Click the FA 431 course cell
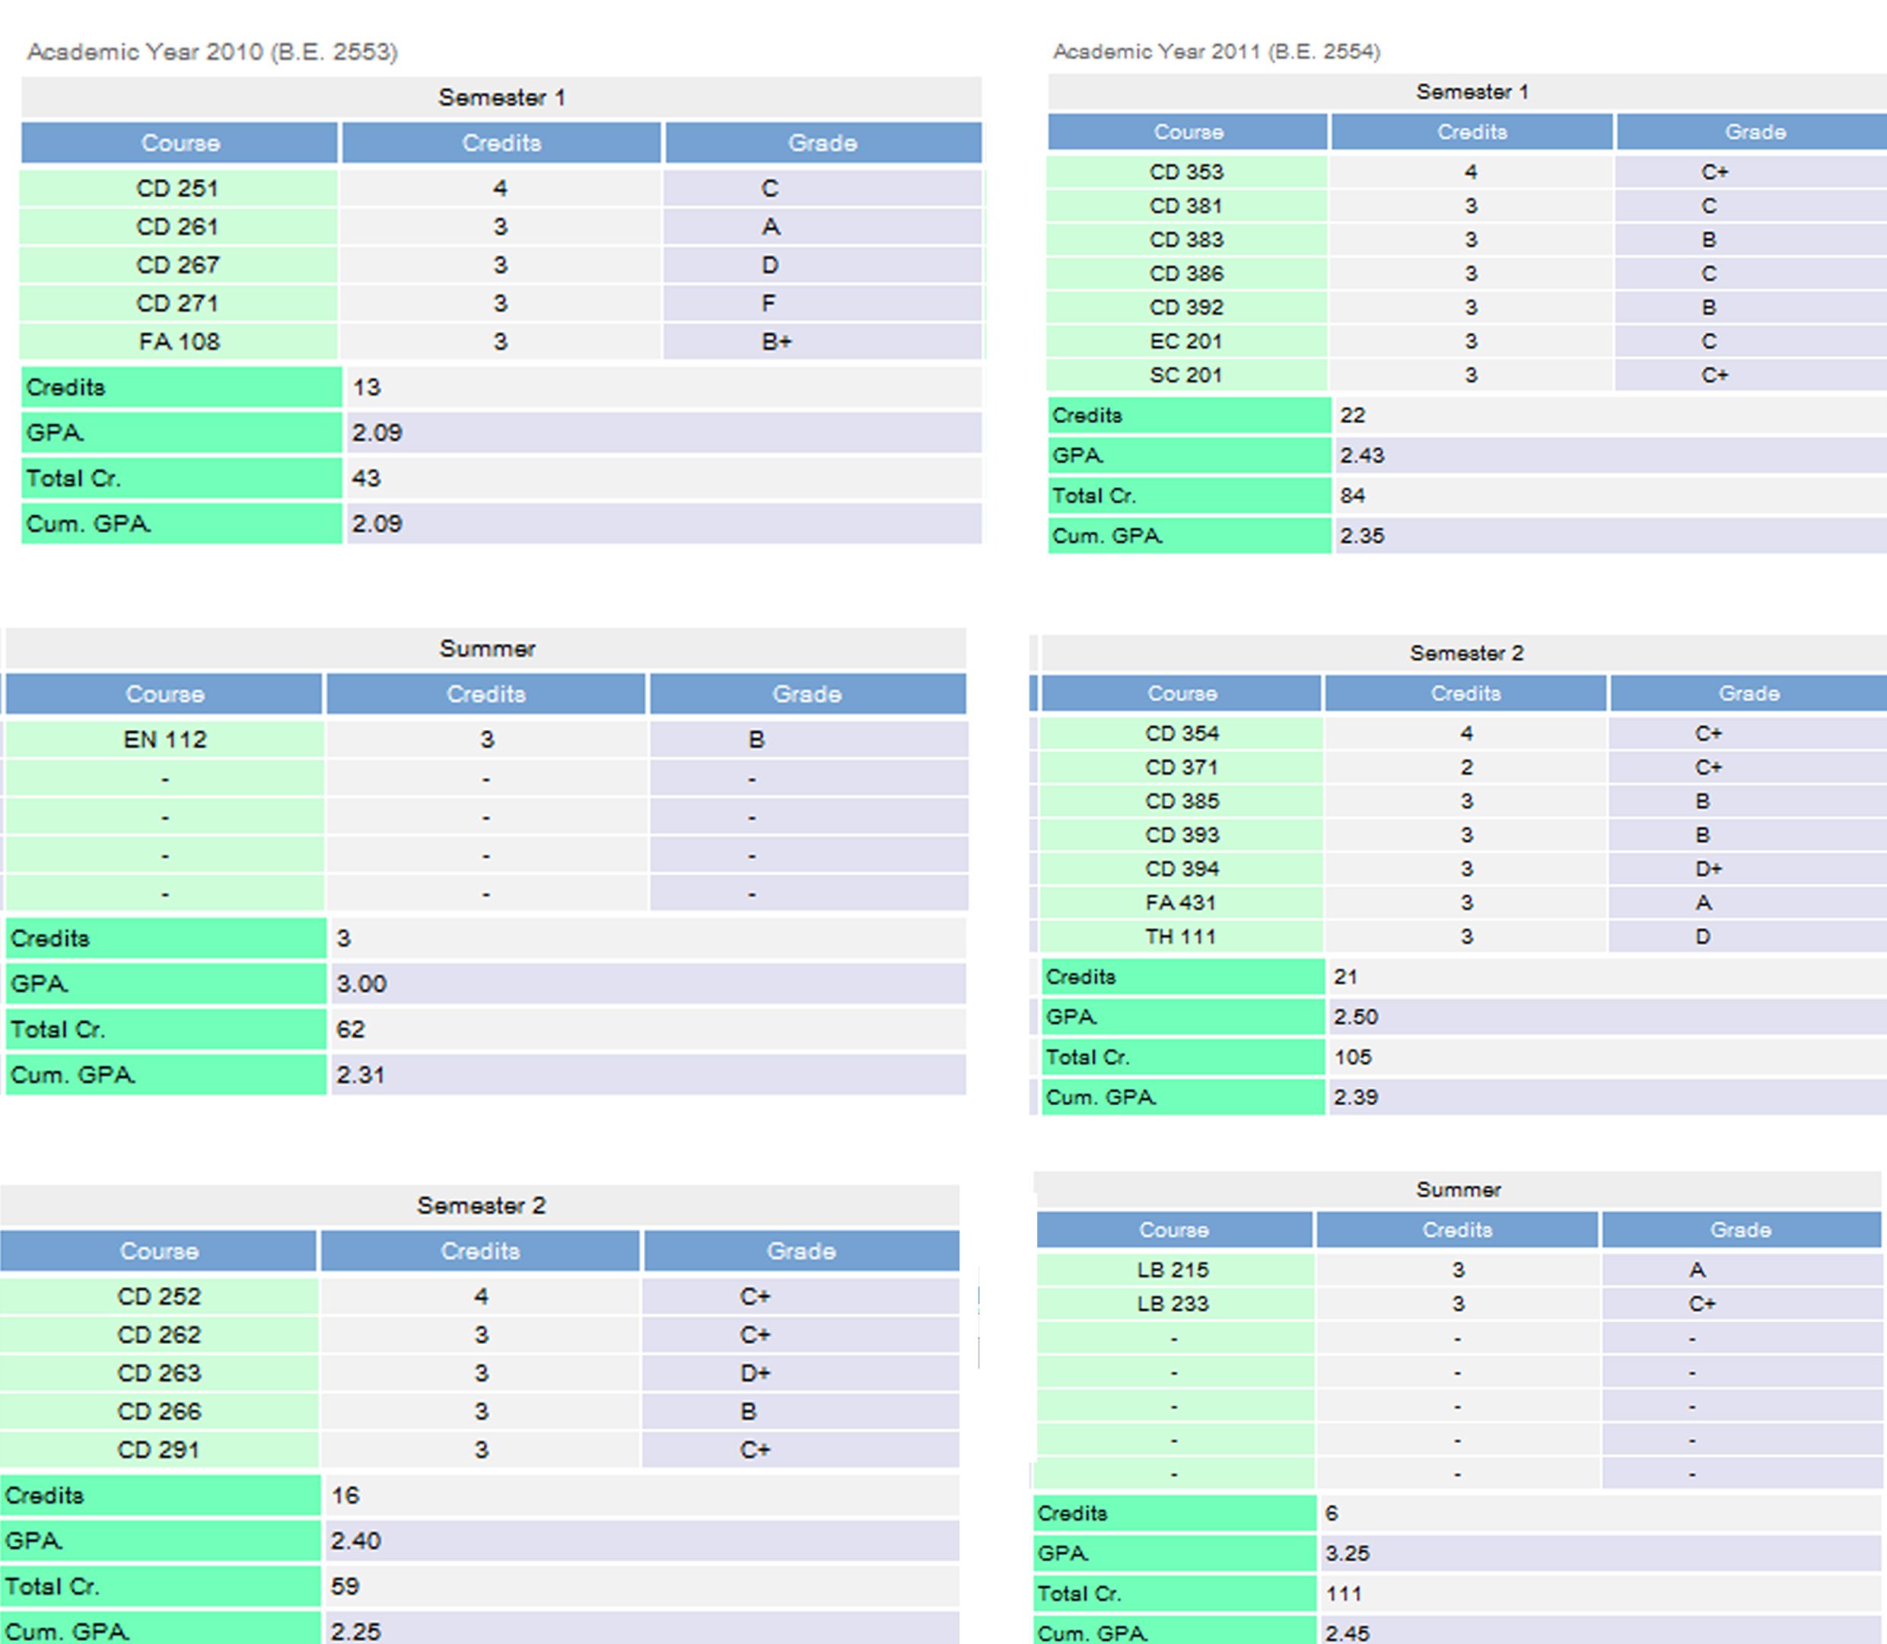 click(x=1181, y=903)
